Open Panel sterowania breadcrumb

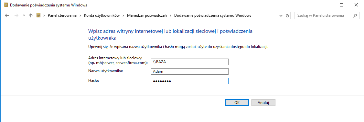click(x=62, y=15)
